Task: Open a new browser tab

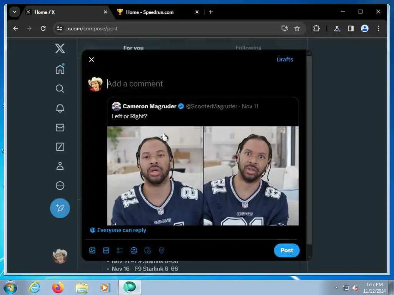Action: pyautogui.click(x=211, y=12)
